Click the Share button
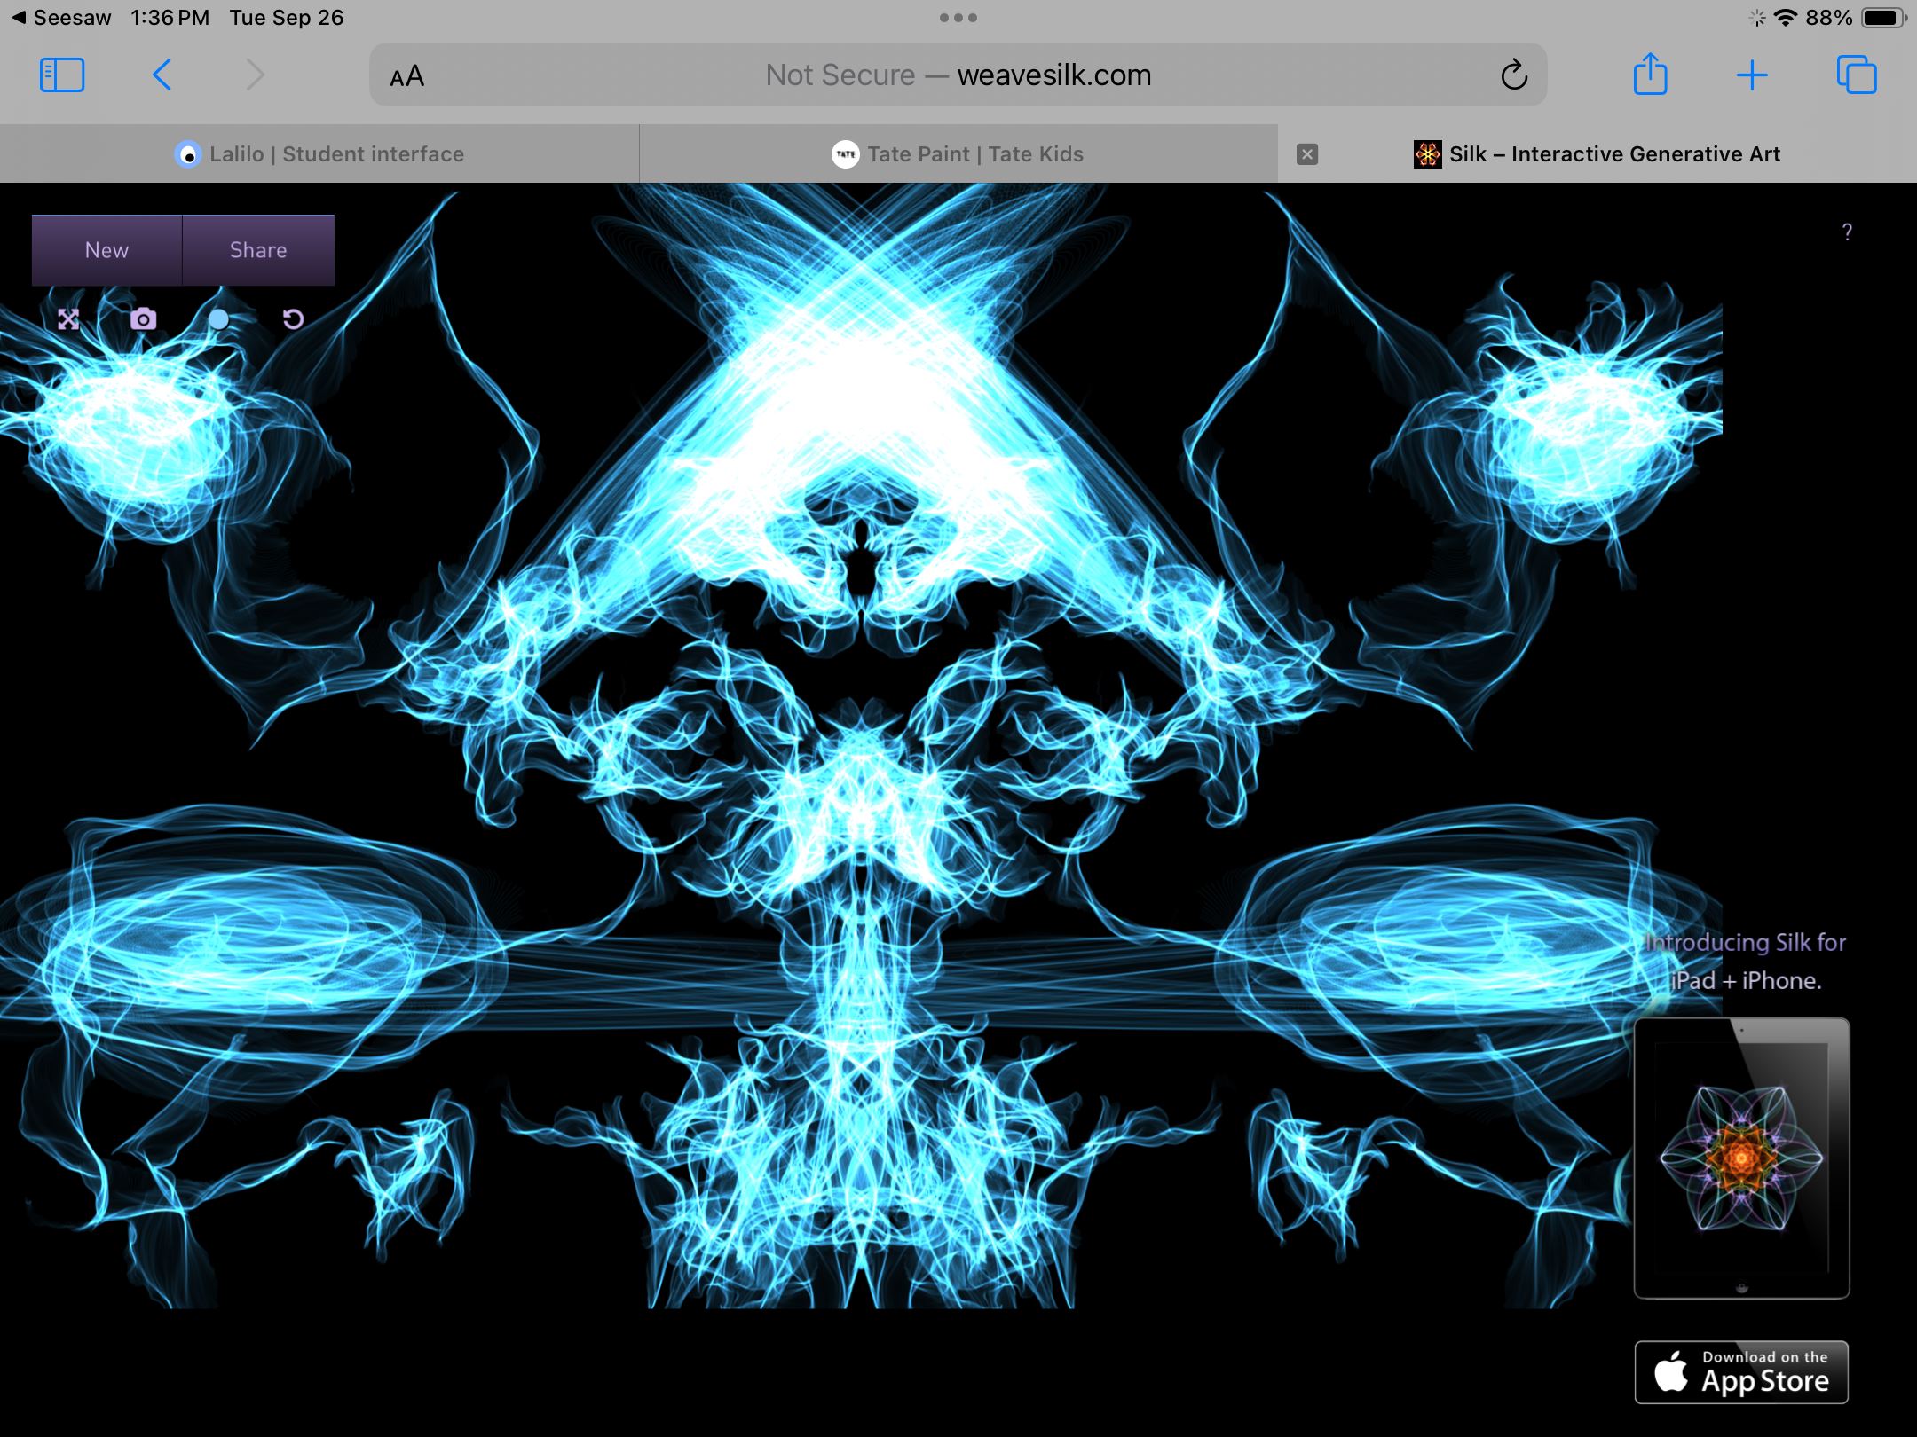Viewport: 1917px width, 1437px height. click(258, 250)
